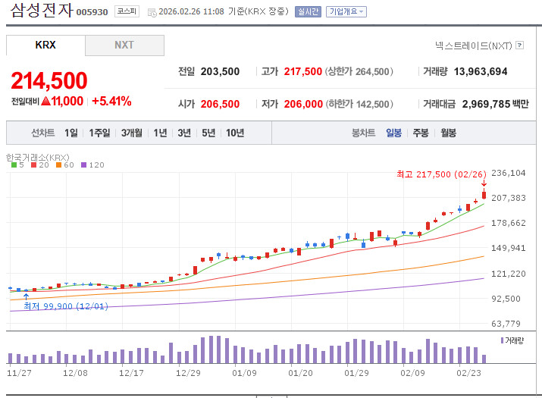Click the 실시간 real-time badge
The height and width of the screenshot is (398, 542).
pos(308,12)
